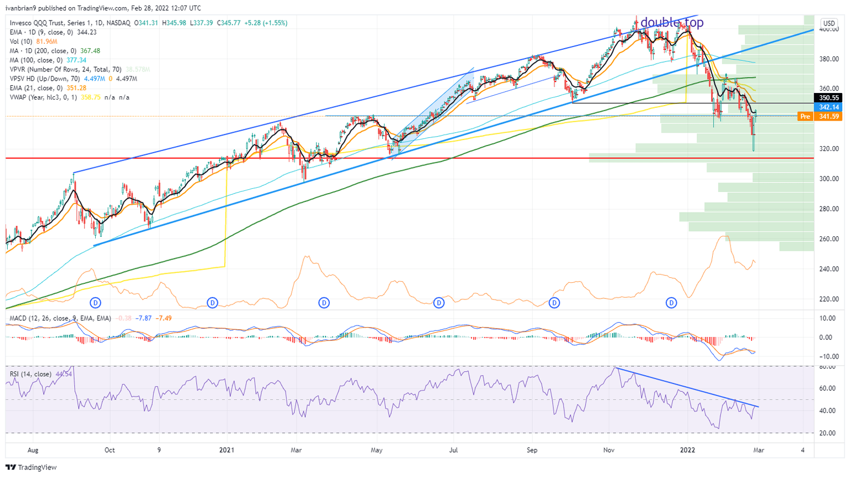Click the Aug label on the time axis
Screen dimensions: 850x477
tap(33, 450)
